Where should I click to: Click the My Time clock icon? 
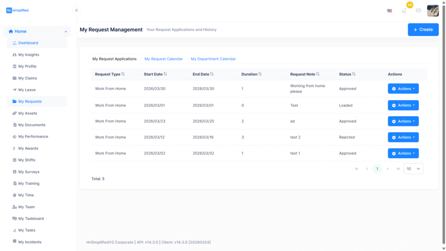[14, 195]
